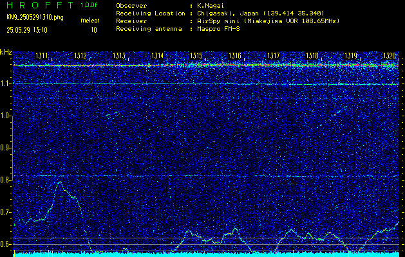Select the meteor count value 10
This screenshot has width=405, height=257.
[x=94, y=30]
